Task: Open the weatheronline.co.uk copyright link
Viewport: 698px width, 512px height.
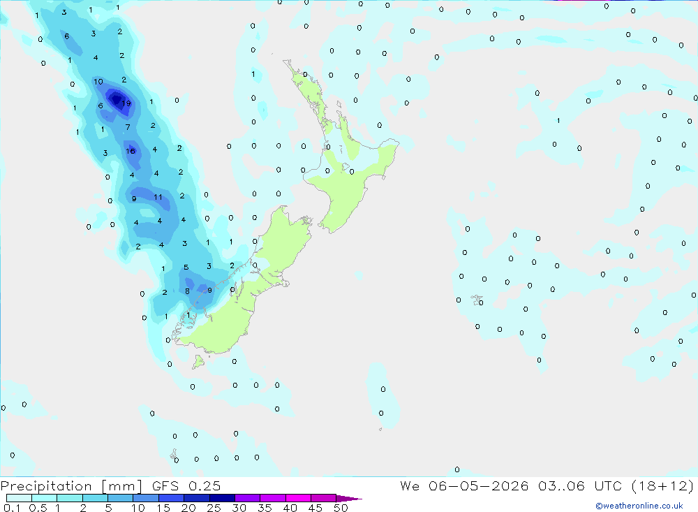Action: click(639, 505)
